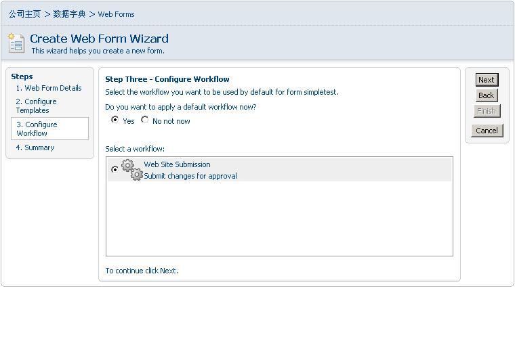Open the 数据字典 breadcrumb link
Viewport: 515px width, 364px height.
click(69, 14)
